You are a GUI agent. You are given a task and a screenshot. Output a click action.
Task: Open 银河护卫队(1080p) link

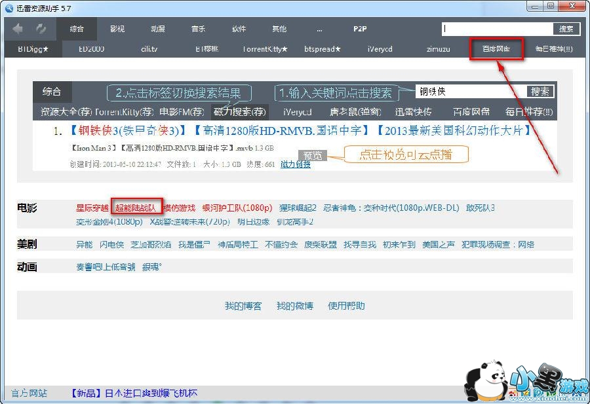coord(237,208)
